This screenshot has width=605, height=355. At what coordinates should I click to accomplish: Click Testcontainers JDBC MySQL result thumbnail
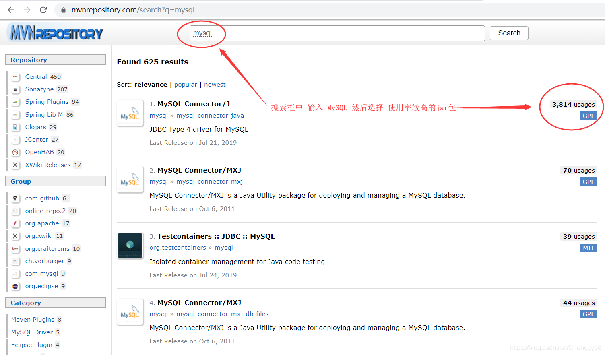(x=130, y=246)
